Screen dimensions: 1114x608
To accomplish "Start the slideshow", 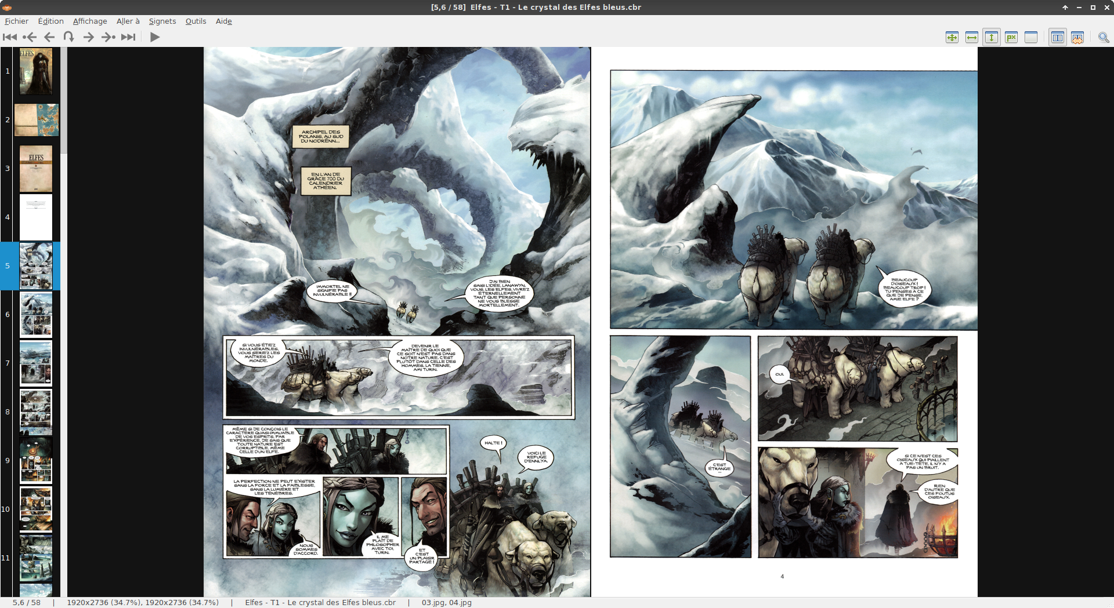I will point(154,37).
